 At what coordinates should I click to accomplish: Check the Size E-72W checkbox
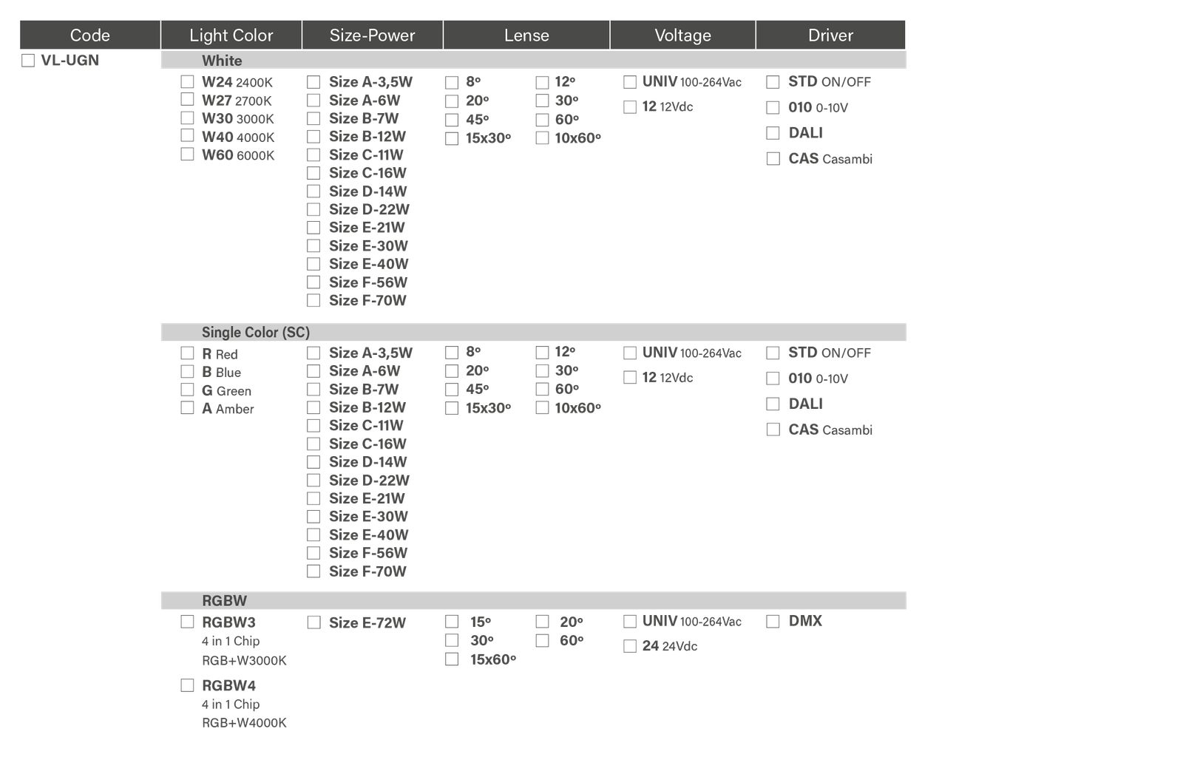click(314, 622)
